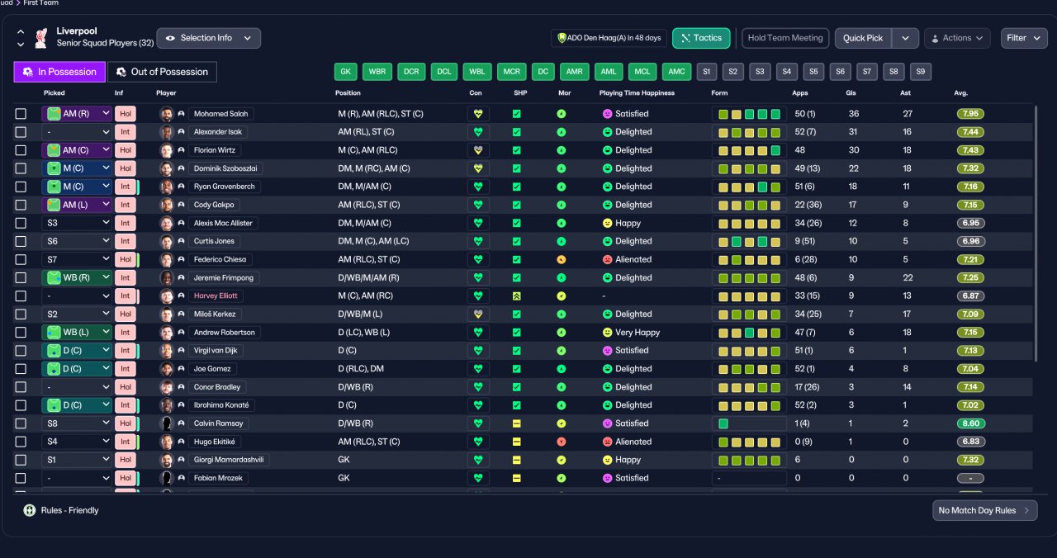Click the Rules - Friendly icon
This screenshot has width=1057, height=558.
(x=30, y=510)
